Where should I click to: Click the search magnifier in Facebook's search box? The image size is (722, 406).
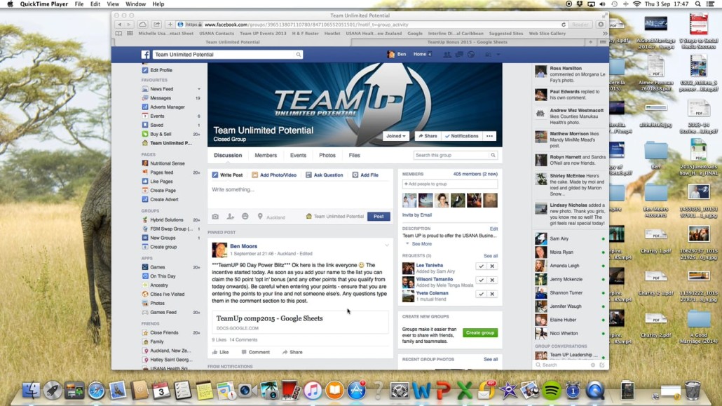pyautogui.click(x=299, y=55)
